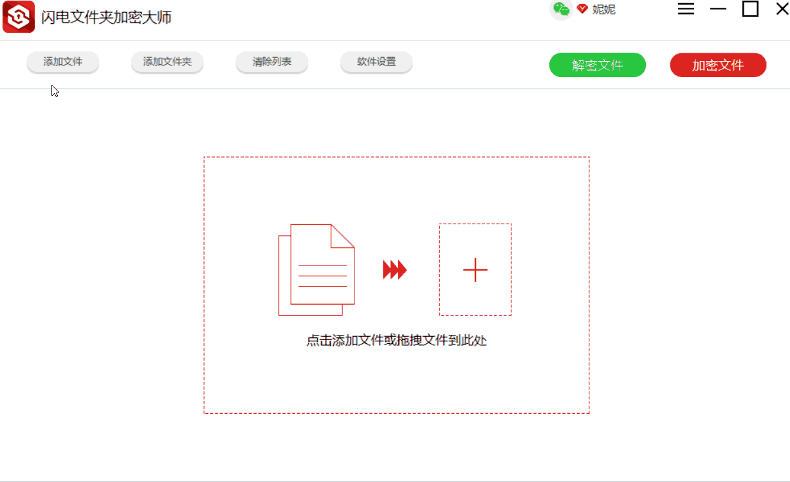Click the red triple-arrow icon
The height and width of the screenshot is (482, 790).
(x=394, y=270)
